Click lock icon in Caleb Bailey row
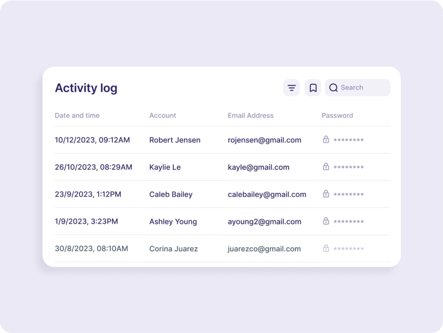 326,194
